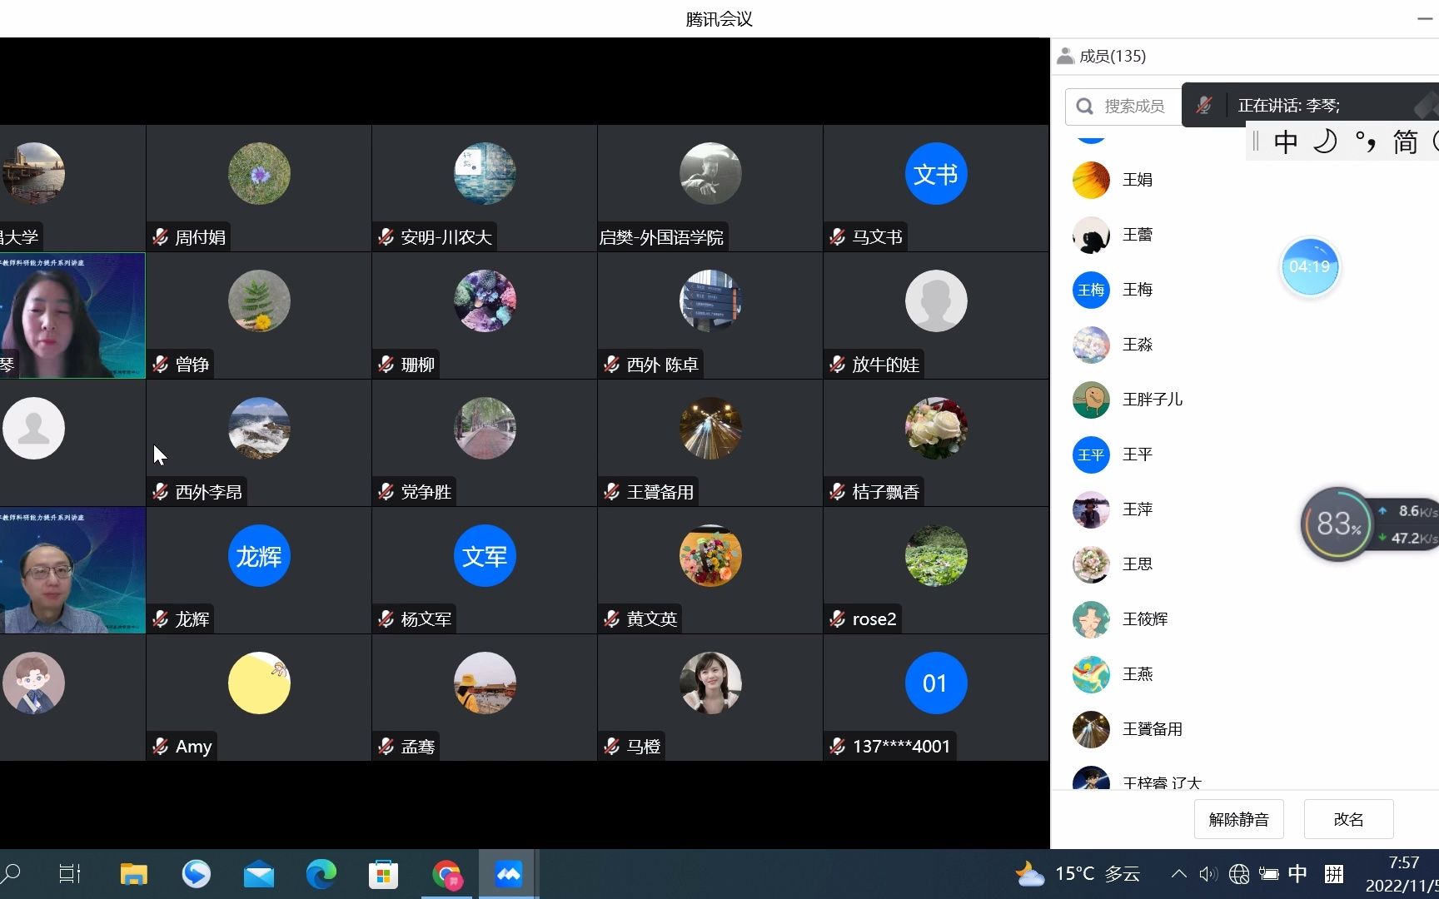The height and width of the screenshot is (899, 1439).
Task: Select member 王筱辉 in the list
Action: (x=1244, y=619)
